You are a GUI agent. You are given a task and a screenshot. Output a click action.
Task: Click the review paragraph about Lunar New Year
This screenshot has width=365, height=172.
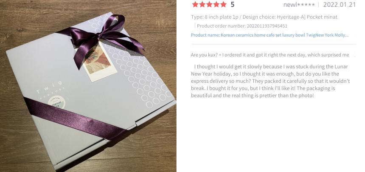270,81
